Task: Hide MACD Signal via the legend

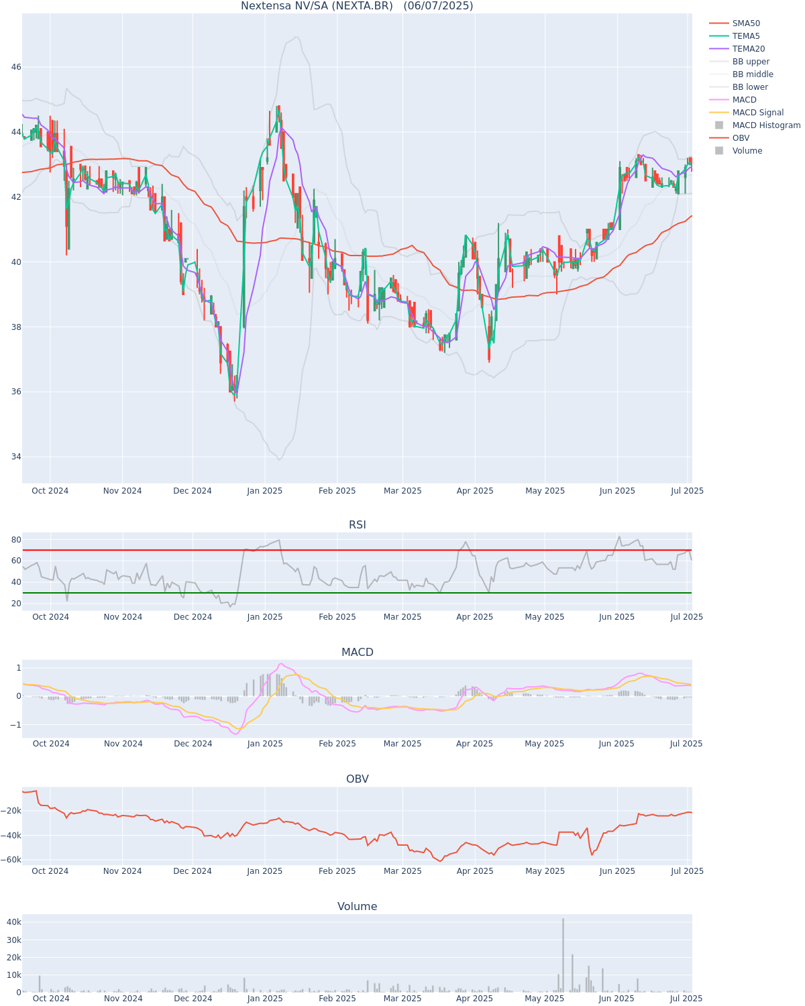Action: point(758,113)
